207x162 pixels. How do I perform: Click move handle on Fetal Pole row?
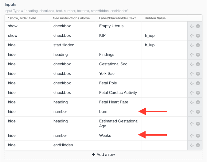[192, 83]
